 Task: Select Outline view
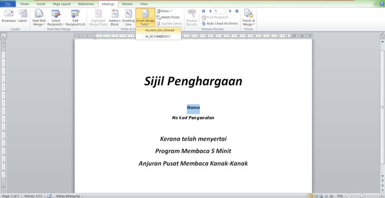[x=326, y=196]
